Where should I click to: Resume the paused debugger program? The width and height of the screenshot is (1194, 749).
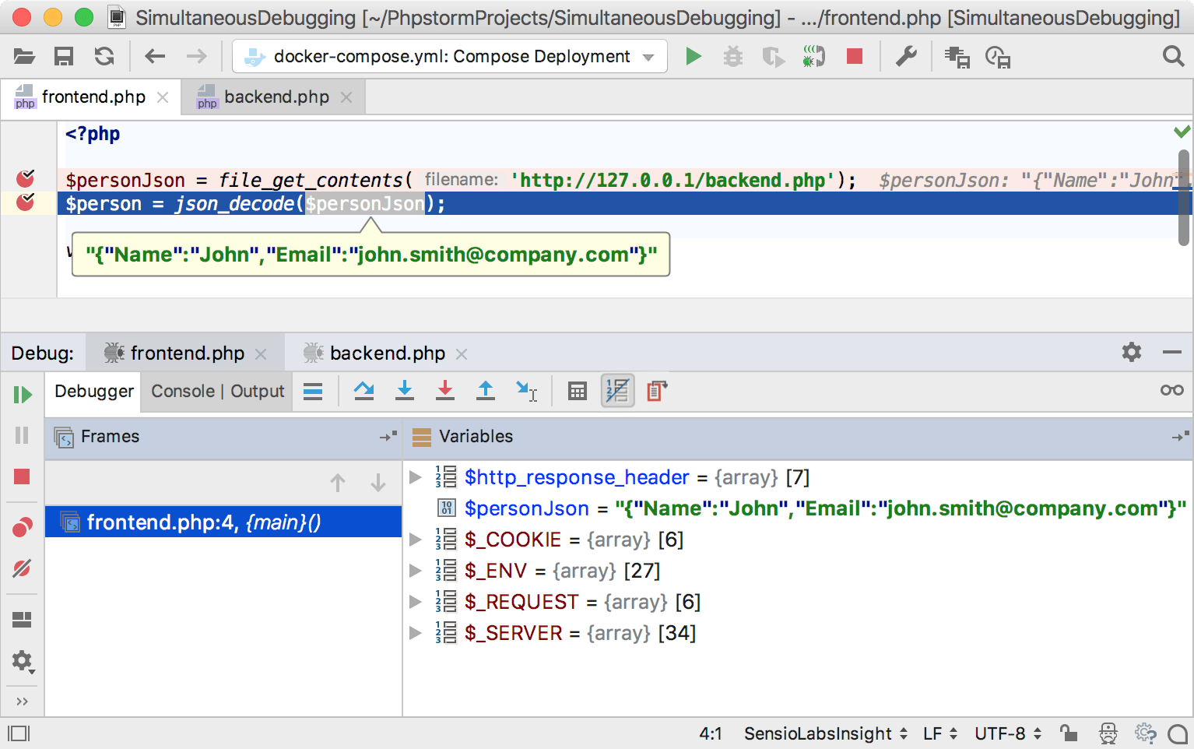pos(22,394)
